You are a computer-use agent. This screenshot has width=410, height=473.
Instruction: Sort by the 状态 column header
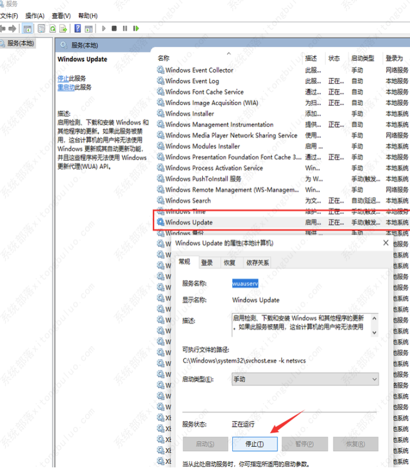[334, 58]
